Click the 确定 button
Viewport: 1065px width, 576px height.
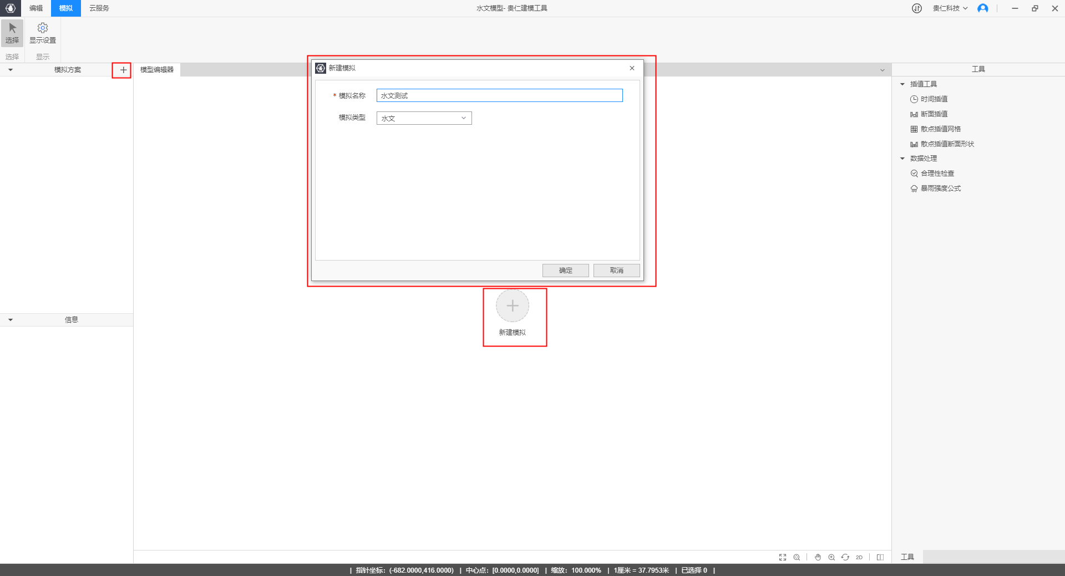pos(565,271)
